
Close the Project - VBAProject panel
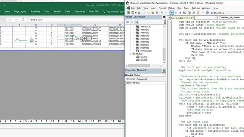(164, 17)
